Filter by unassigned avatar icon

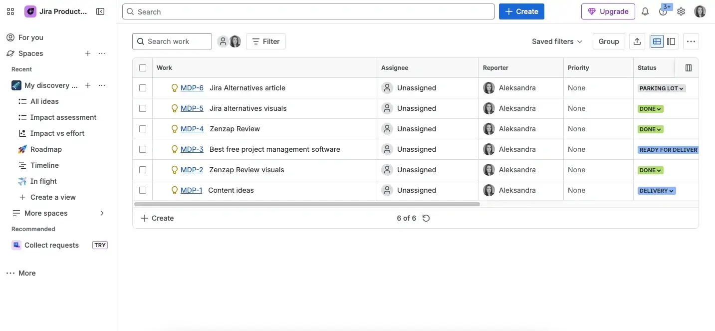click(223, 41)
